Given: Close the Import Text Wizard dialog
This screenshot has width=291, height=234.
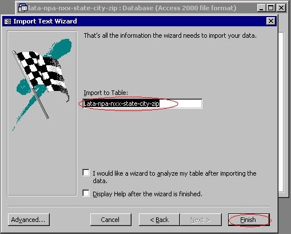Looking at the screenshot, I should pyautogui.click(x=271, y=21).
